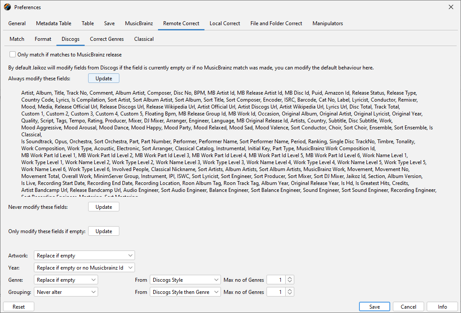Click the 'Always modify these fields:' label

tap(40, 79)
